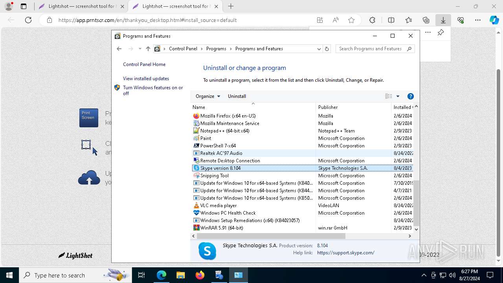
Task: Switch to the second Lightshot browser tab
Action: click(x=175, y=6)
